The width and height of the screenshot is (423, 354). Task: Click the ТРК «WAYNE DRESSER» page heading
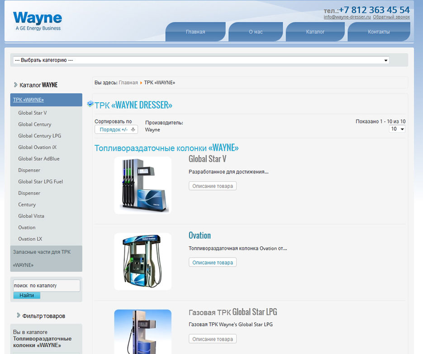coord(133,105)
